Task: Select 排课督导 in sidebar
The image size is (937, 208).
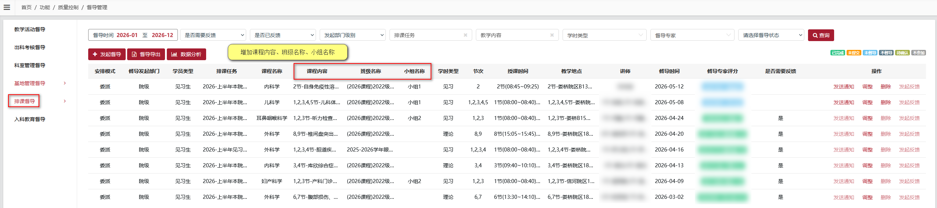Action: point(24,101)
